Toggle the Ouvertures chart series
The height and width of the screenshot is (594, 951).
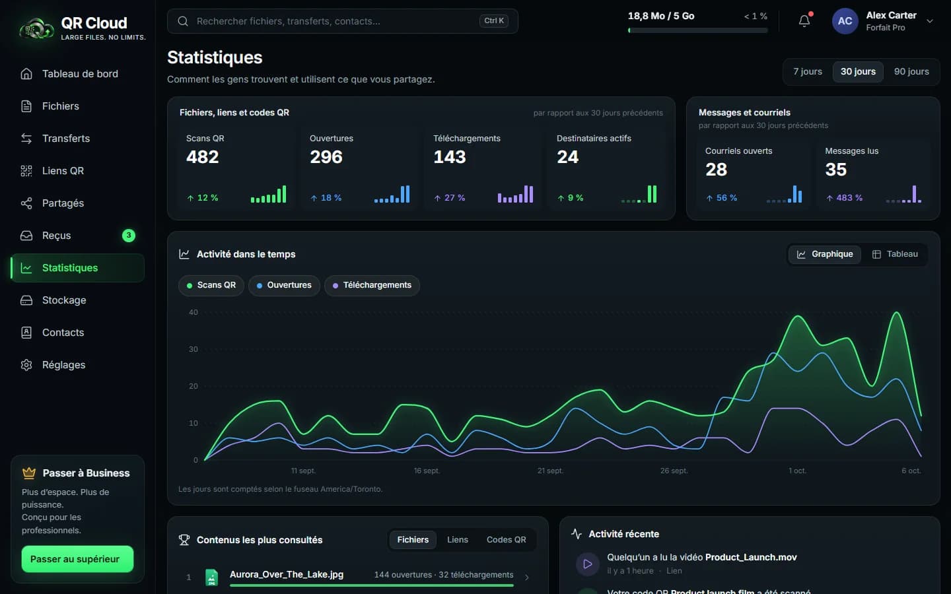click(284, 285)
